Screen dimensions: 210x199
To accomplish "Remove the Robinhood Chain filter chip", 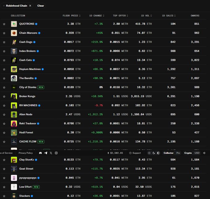I will pos(30,6).
